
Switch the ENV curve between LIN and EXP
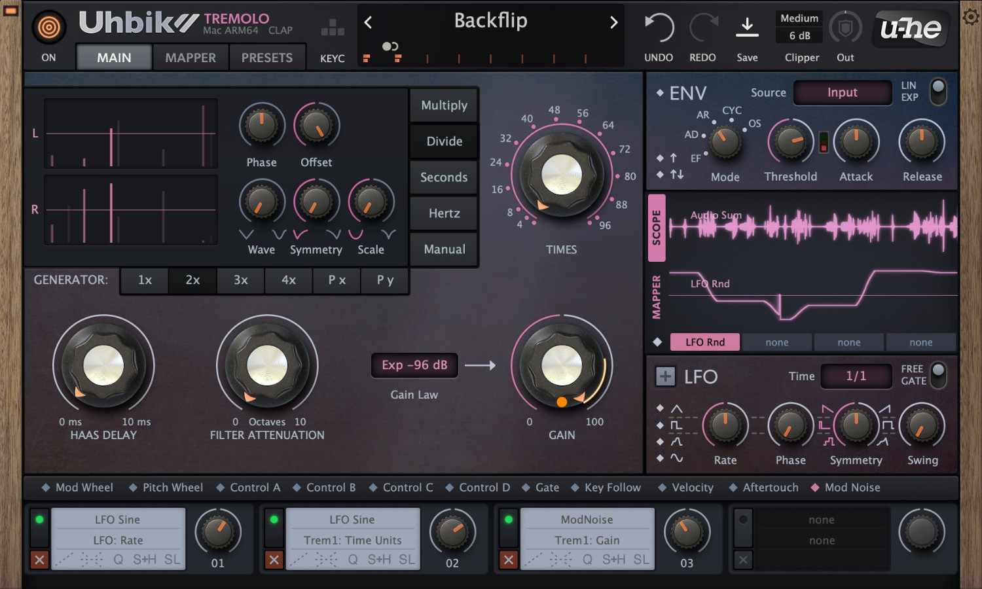(939, 92)
